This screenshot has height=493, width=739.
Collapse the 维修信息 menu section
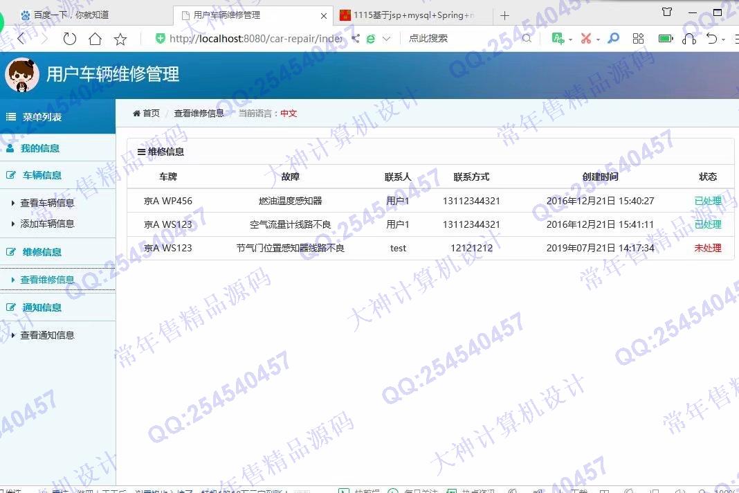point(42,252)
